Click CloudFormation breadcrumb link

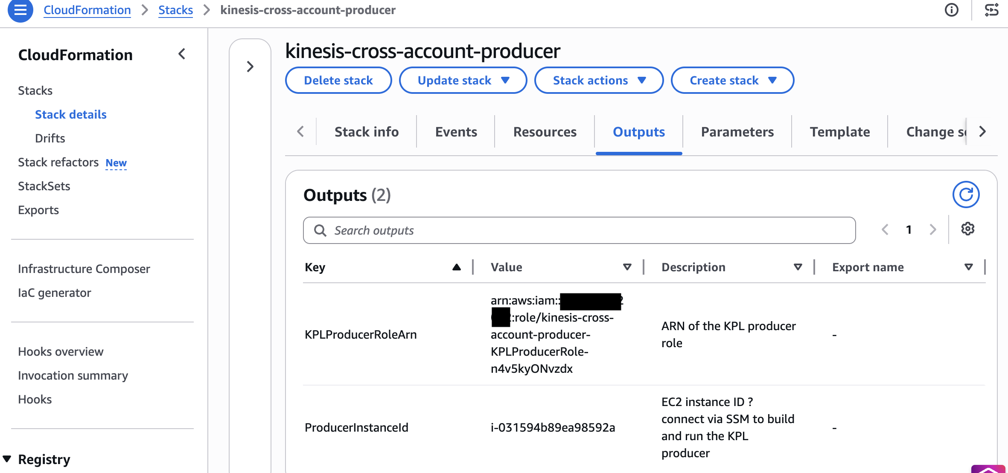coord(87,10)
